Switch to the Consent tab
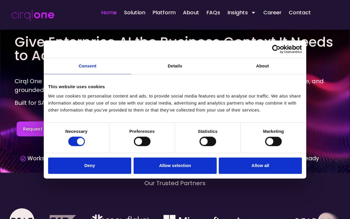The image size is (350, 219). coord(87,66)
